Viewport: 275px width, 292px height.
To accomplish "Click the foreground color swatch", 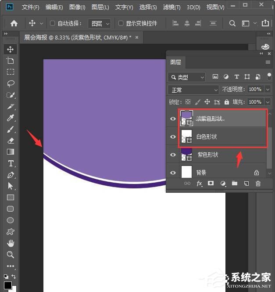I will pos(8,285).
